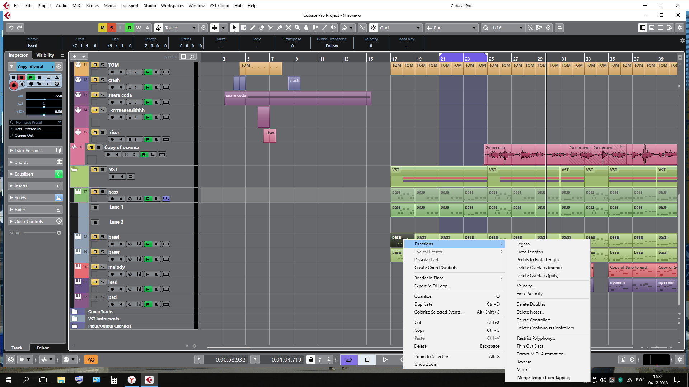
Task: Solo the snare coda track
Action: pos(103,95)
